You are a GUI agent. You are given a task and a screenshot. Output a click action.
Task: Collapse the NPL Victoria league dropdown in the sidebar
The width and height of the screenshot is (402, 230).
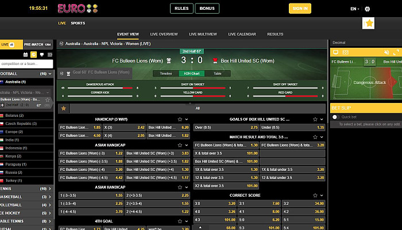[48, 93]
